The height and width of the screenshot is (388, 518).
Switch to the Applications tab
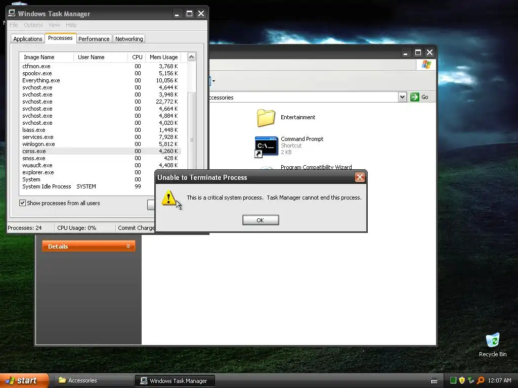click(28, 39)
